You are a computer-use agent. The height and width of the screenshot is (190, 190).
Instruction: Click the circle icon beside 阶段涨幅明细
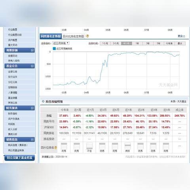pos(43,101)
